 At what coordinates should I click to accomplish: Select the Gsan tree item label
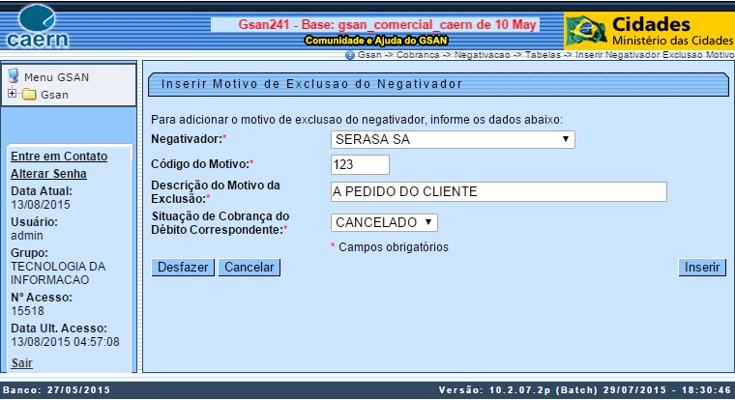click(54, 95)
